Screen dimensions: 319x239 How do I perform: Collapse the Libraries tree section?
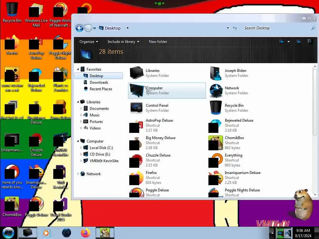[x=78, y=102]
